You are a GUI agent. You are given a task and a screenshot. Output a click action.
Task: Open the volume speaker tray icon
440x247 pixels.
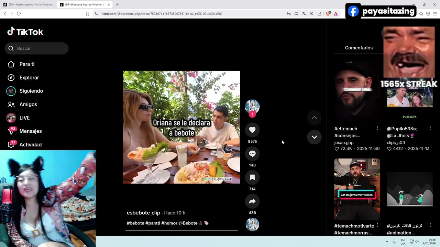[417, 242]
